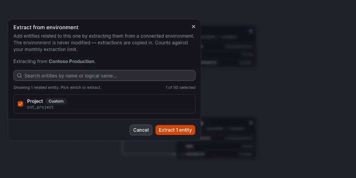Cancel the extraction dialog

141,130
